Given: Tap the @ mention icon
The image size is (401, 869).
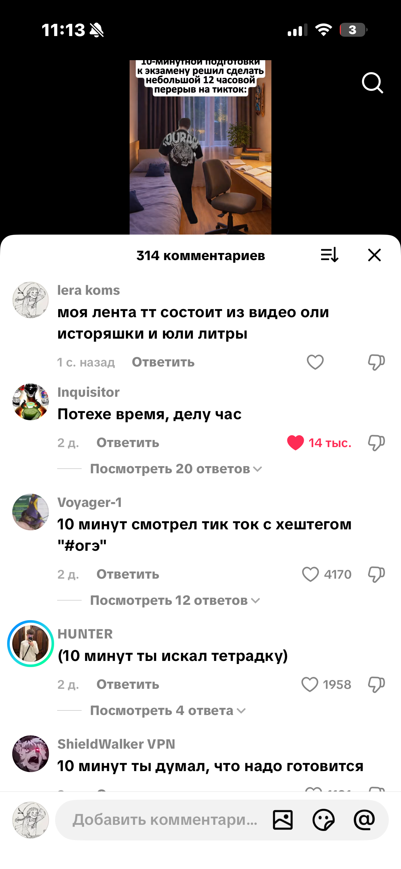Looking at the screenshot, I should 364,820.
